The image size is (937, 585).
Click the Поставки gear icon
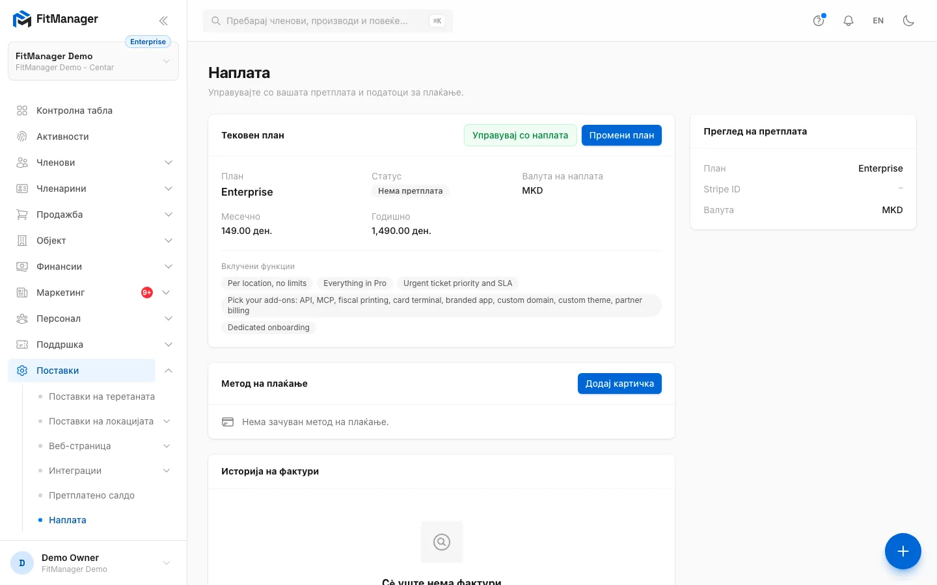22,370
